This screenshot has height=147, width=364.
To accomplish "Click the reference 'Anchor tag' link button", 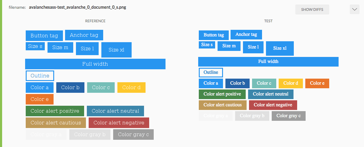I will (84, 35).
